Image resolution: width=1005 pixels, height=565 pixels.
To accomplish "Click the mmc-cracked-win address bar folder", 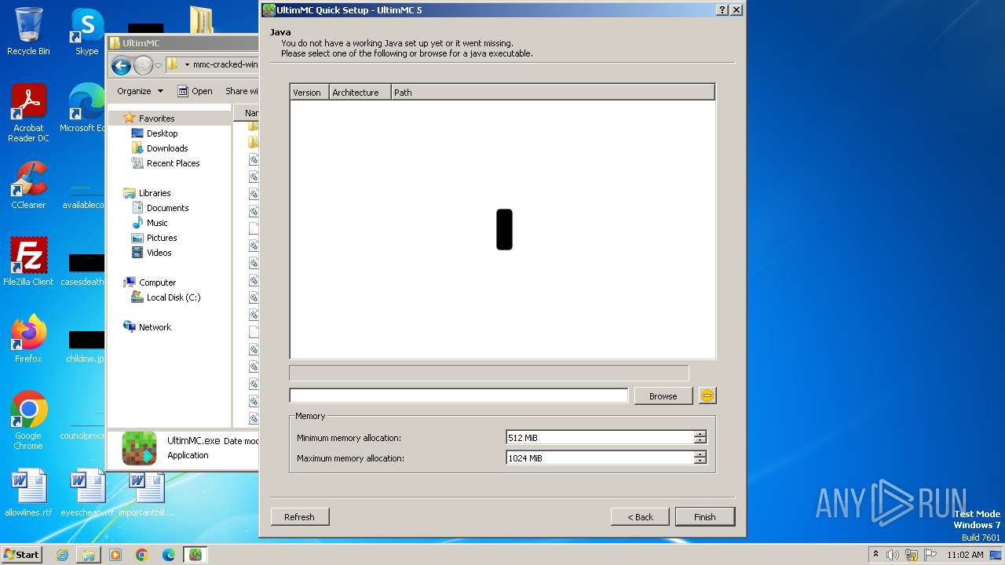I will 225,65.
